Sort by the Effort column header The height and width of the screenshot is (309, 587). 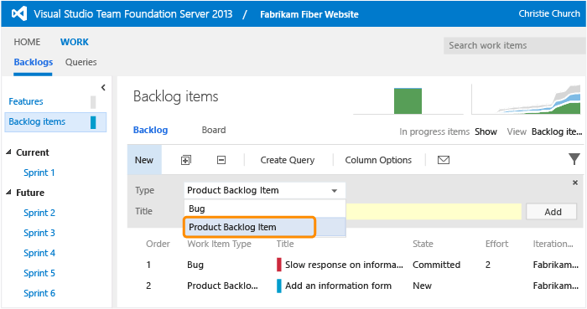tap(496, 244)
